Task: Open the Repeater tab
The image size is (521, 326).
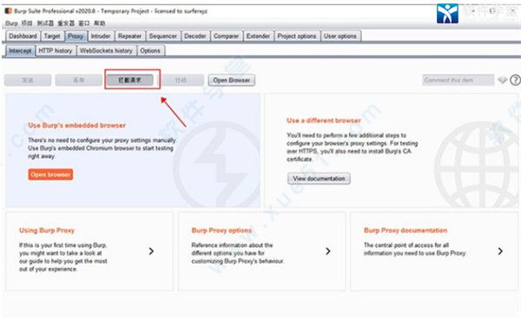Action: point(129,36)
